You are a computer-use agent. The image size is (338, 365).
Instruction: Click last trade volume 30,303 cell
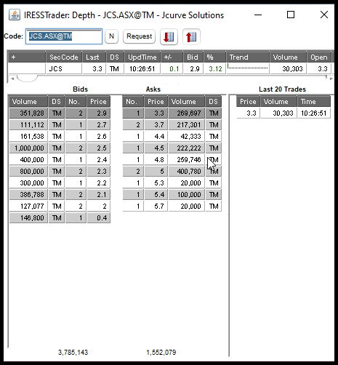tap(278, 113)
